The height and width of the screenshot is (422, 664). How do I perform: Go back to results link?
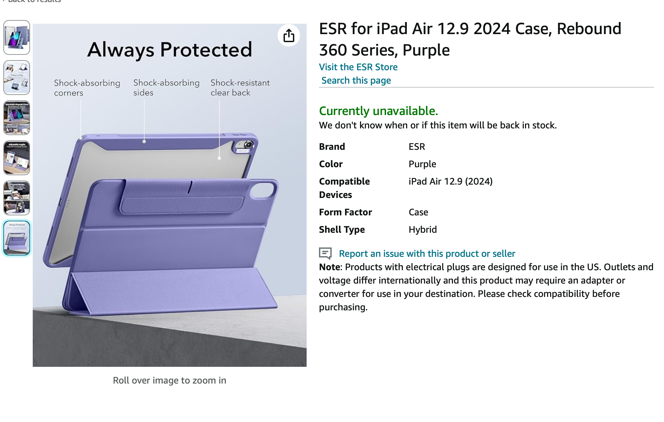coord(33,1)
